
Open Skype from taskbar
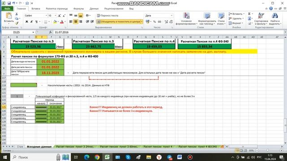[128, 157]
